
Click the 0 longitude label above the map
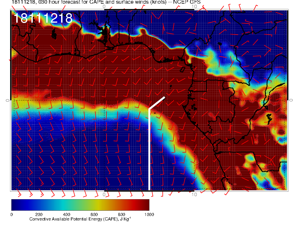tap(104, 6)
